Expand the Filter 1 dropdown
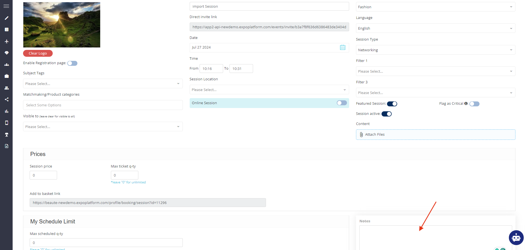This screenshot has height=250, width=527. click(x=436, y=71)
